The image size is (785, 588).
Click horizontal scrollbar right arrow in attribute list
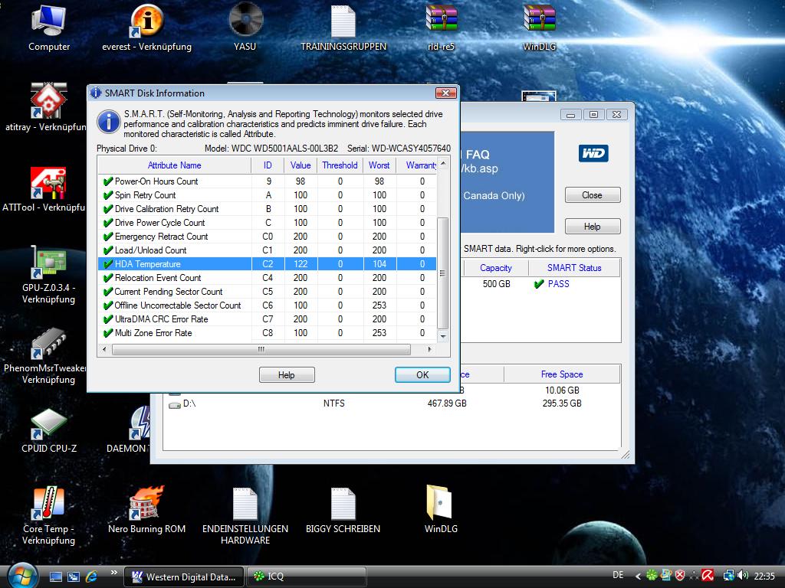pos(429,349)
